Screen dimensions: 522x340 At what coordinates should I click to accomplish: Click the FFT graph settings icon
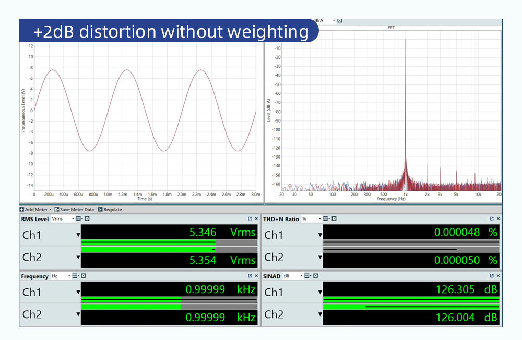point(340,21)
